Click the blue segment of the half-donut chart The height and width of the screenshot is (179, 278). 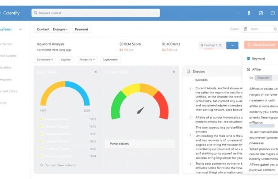[x=81, y=90]
